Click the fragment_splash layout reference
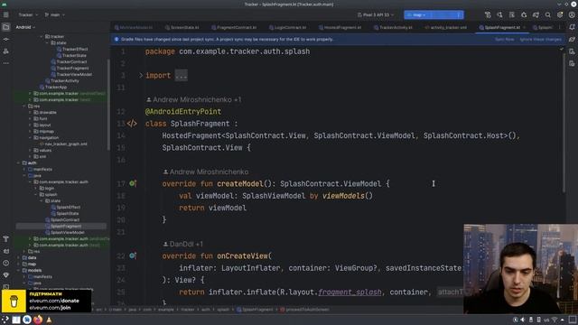The width and height of the screenshot is (578, 325). pos(350,292)
